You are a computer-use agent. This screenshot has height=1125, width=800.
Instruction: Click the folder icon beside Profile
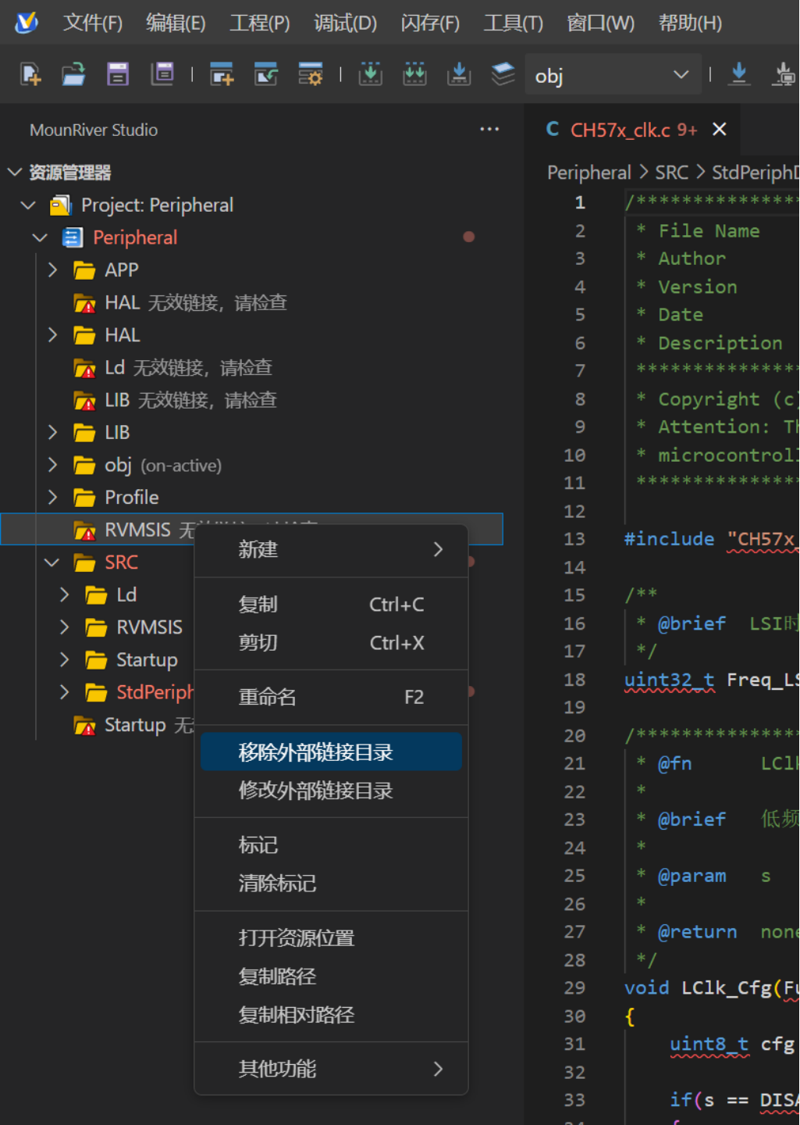(x=84, y=498)
